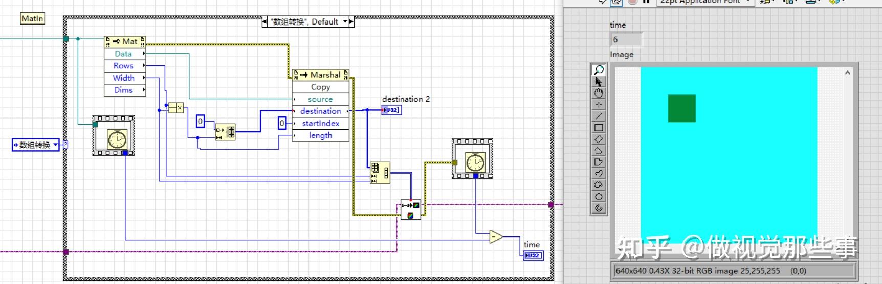Click the Mat unbundle node header
882x284 pixels.
[x=125, y=41]
